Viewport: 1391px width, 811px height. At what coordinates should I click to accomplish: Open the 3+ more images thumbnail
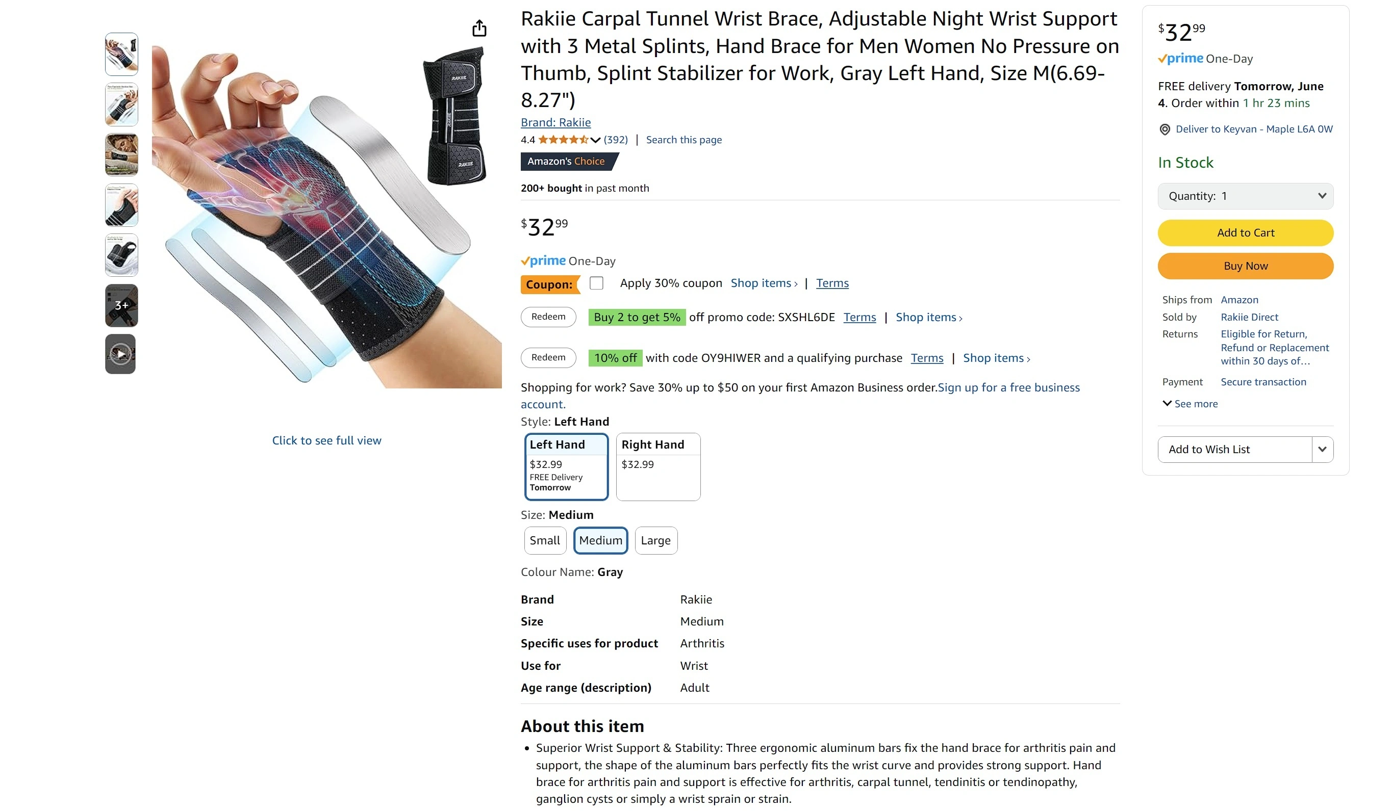point(121,306)
